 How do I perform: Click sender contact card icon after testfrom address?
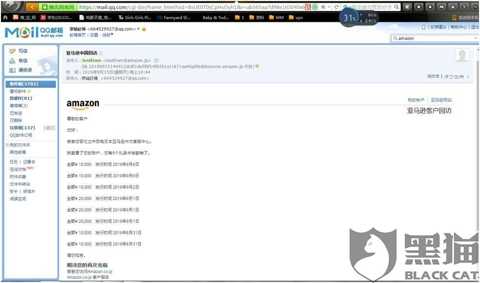click(x=156, y=60)
